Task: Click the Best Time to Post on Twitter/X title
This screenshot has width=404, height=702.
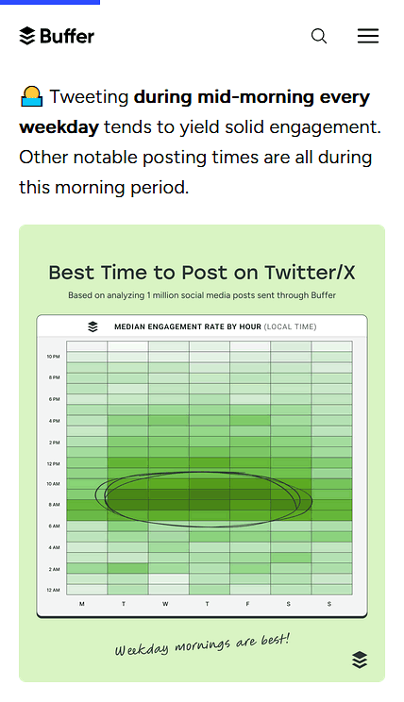Action: click(x=202, y=272)
